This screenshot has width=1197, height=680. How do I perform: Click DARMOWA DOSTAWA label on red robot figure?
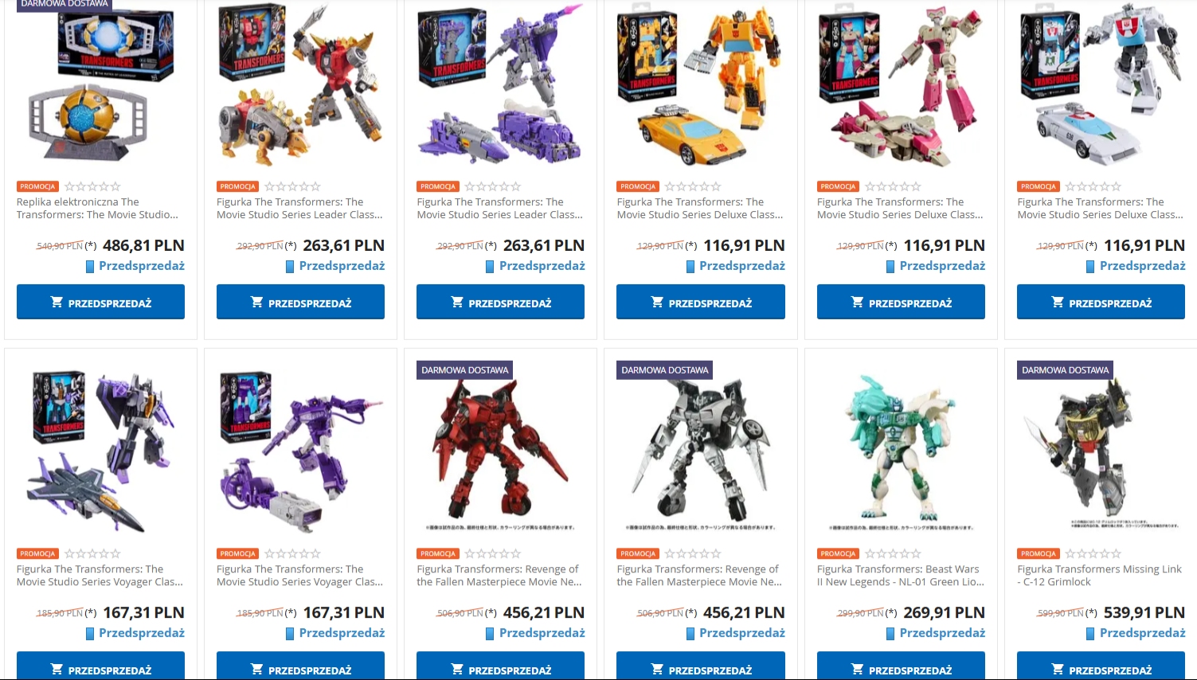(465, 370)
